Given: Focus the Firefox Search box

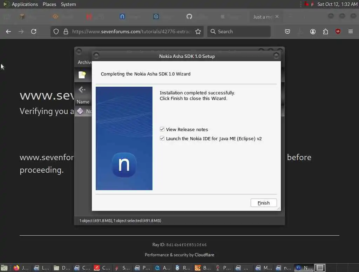Looking at the screenshot, I should click(x=239, y=31).
